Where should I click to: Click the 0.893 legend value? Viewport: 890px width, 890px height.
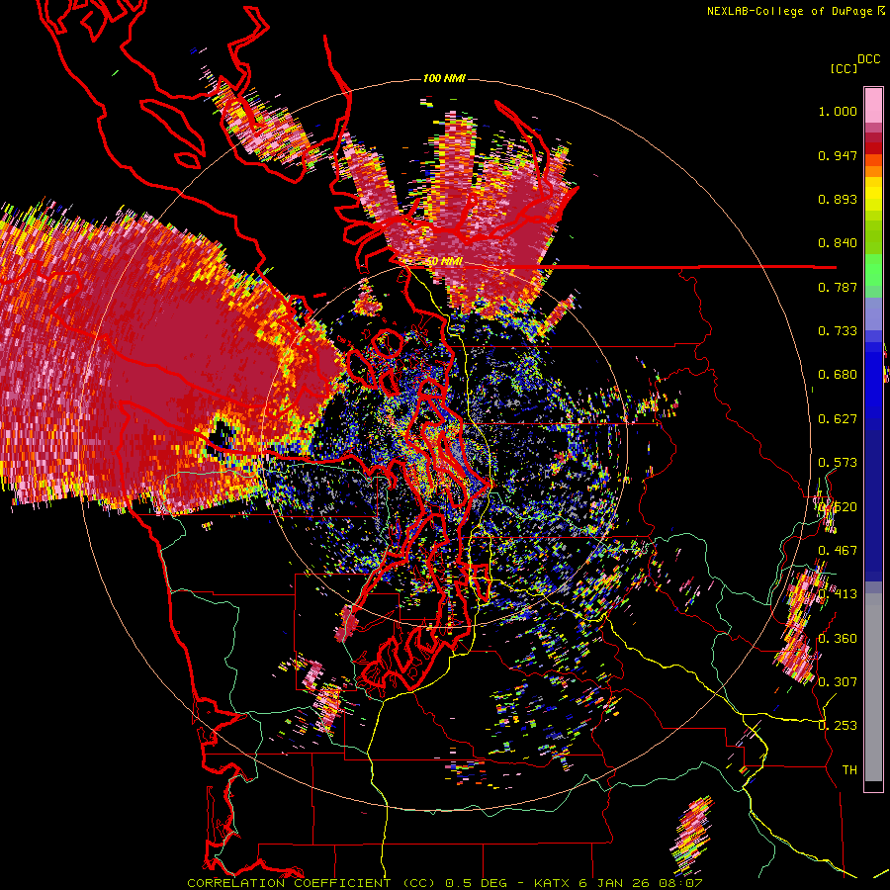point(838,199)
